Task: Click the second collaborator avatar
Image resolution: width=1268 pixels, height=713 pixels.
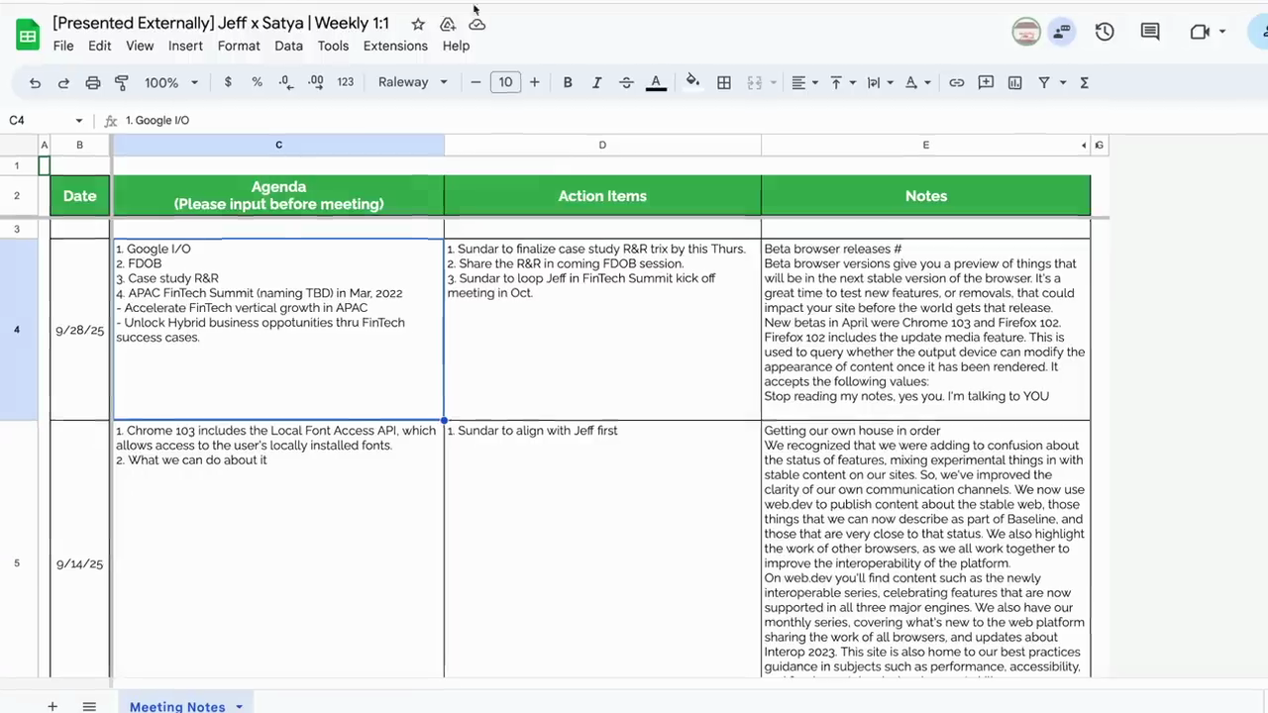Action: coord(1062,32)
